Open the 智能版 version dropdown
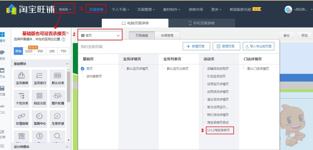 coord(65,9)
